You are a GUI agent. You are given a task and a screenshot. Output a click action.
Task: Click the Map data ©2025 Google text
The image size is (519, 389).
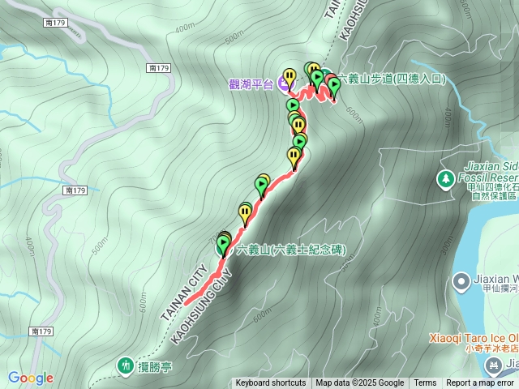point(360,383)
